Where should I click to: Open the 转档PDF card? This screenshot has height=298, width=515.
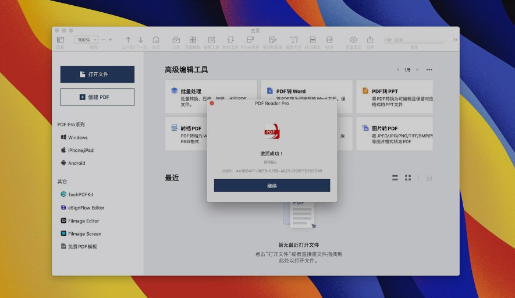(186, 134)
